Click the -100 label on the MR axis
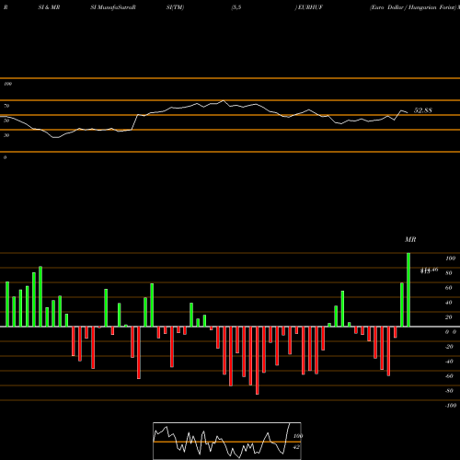This screenshot has width=460, height=460. [x=451, y=406]
